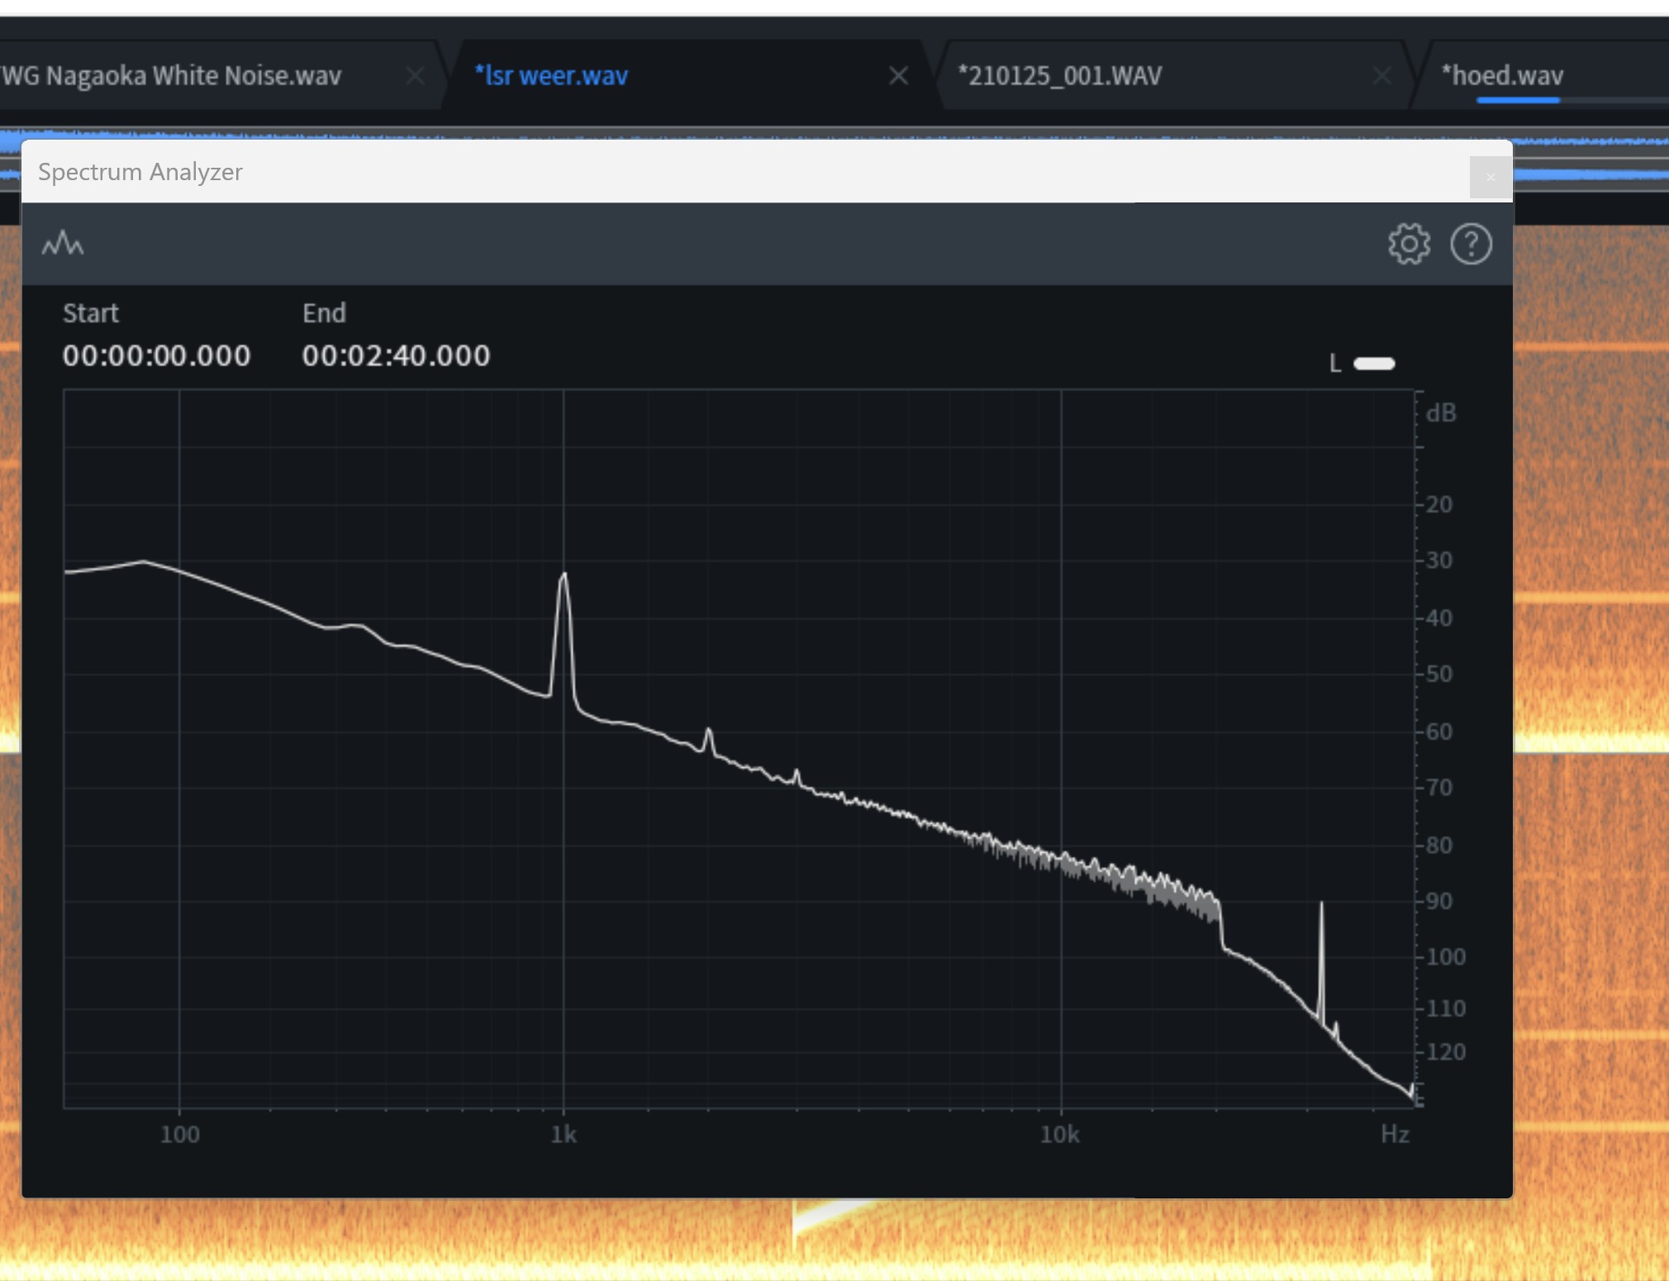Image resolution: width=1669 pixels, height=1281 pixels.
Task: Close the Spectrum Analyzer window
Action: tap(1491, 177)
